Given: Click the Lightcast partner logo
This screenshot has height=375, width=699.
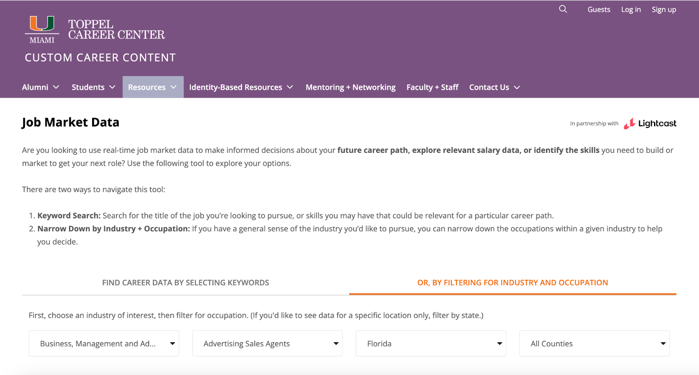Looking at the screenshot, I should click(x=650, y=124).
